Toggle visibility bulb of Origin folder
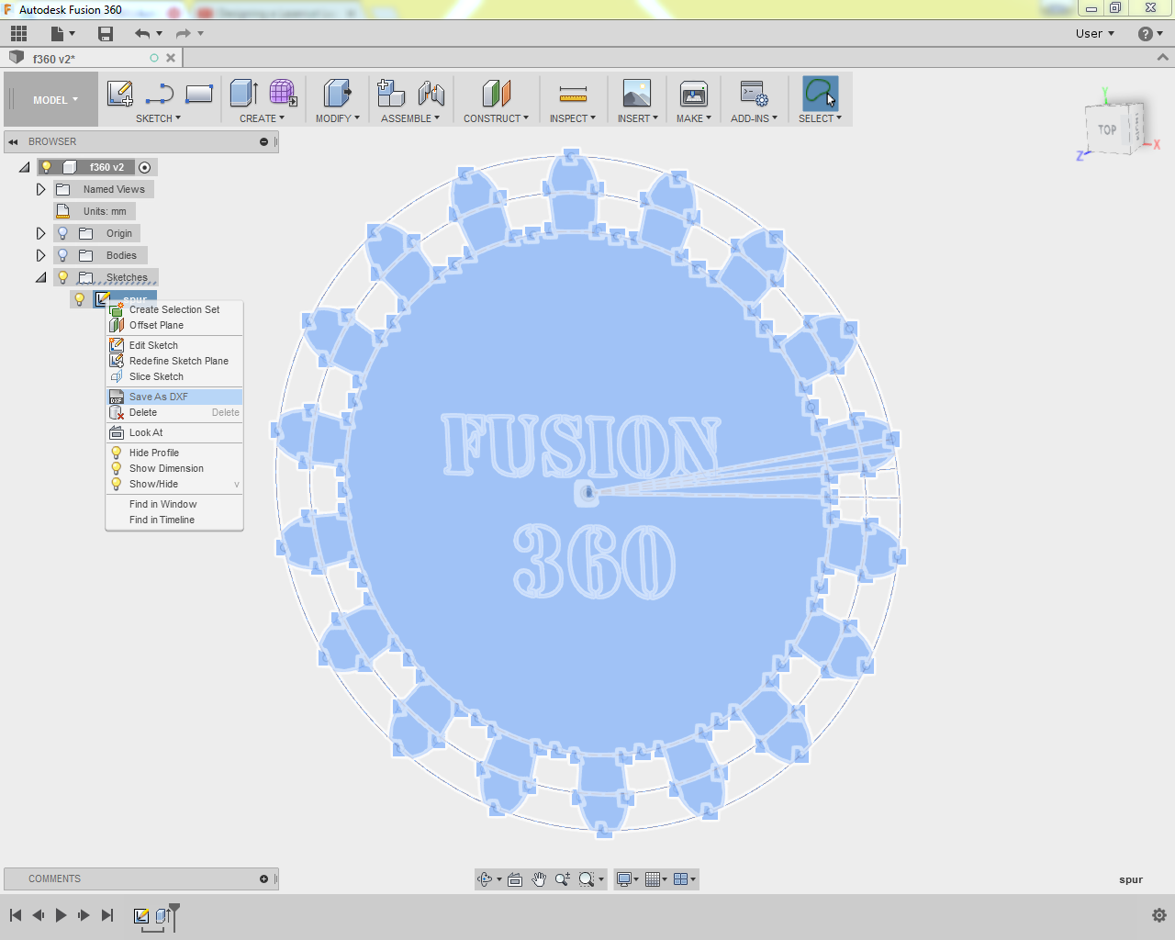The image size is (1175, 940). point(62,233)
